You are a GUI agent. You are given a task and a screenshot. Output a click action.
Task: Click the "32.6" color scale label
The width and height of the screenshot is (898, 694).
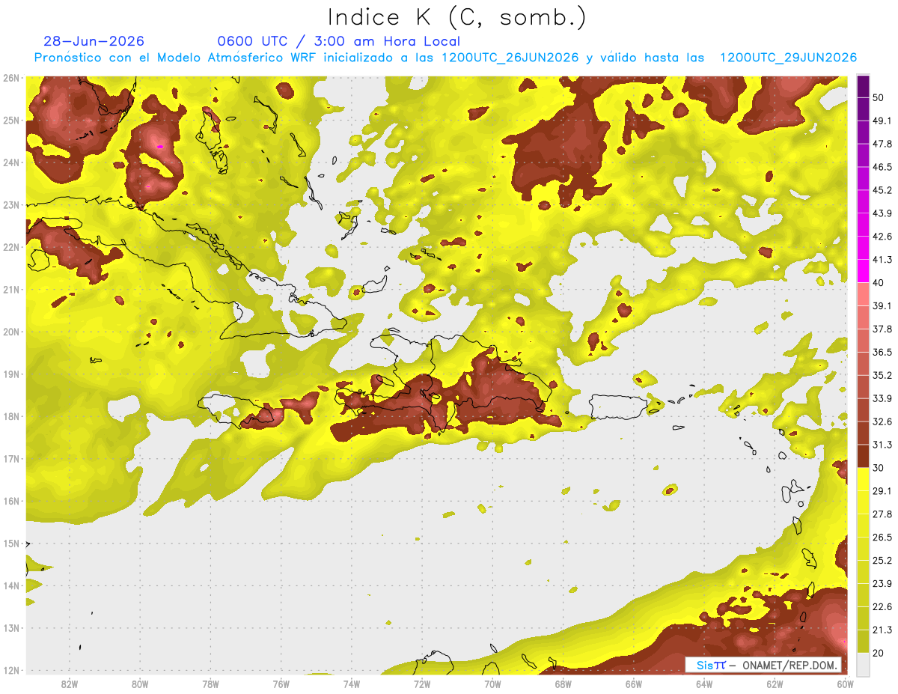tap(882, 421)
